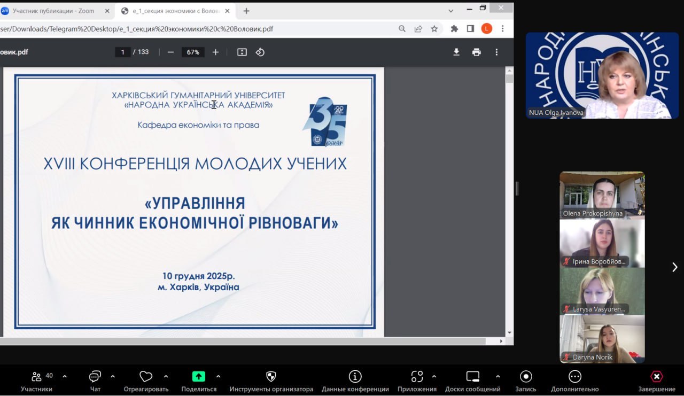Click fit to page button

(x=242, y=52)
